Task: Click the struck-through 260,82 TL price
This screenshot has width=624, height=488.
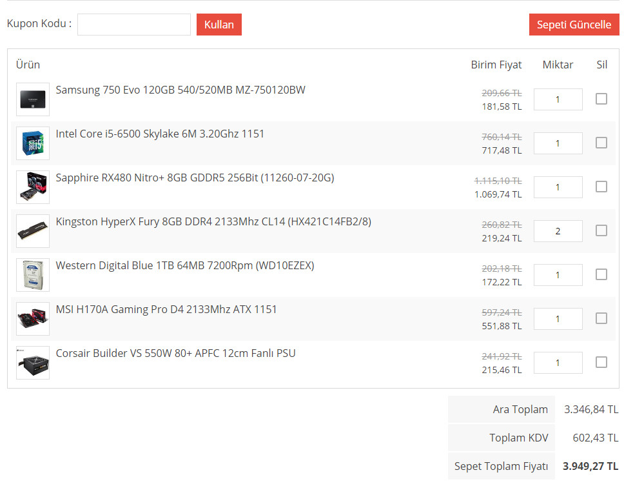Action: coord(502,225)
